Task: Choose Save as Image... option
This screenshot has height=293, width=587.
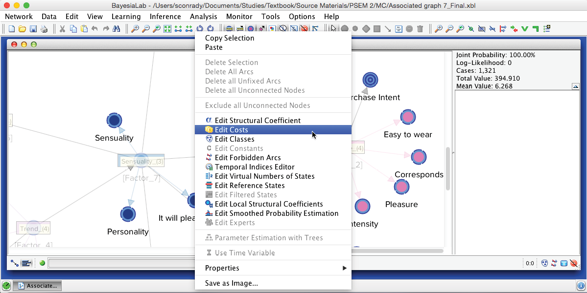Action: point(273,283)
